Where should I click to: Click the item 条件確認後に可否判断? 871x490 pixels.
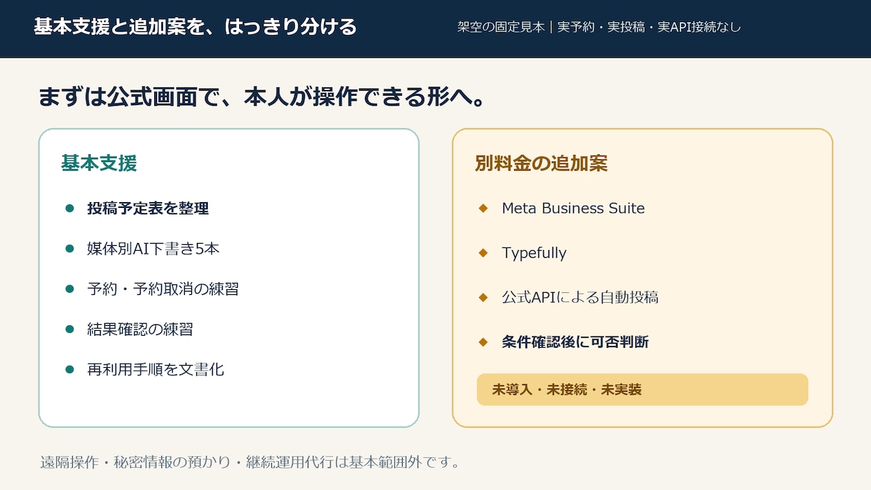point(575,342)
